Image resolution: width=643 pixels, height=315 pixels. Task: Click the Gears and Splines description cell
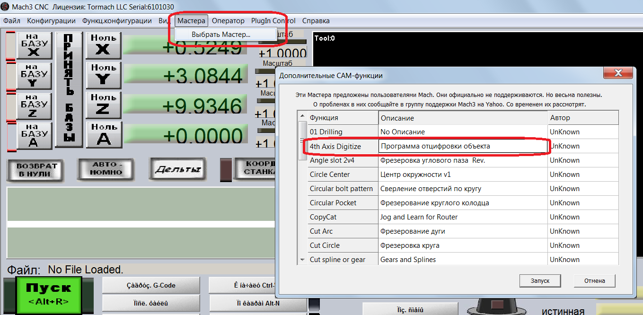463,259
